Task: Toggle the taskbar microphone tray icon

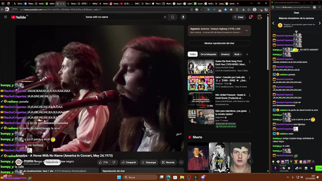Action: (x=293, y=177)
